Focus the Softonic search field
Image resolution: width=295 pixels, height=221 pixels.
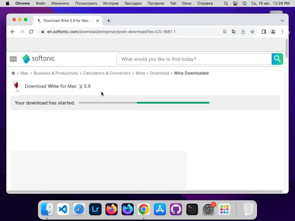click(x=194, y=59)
